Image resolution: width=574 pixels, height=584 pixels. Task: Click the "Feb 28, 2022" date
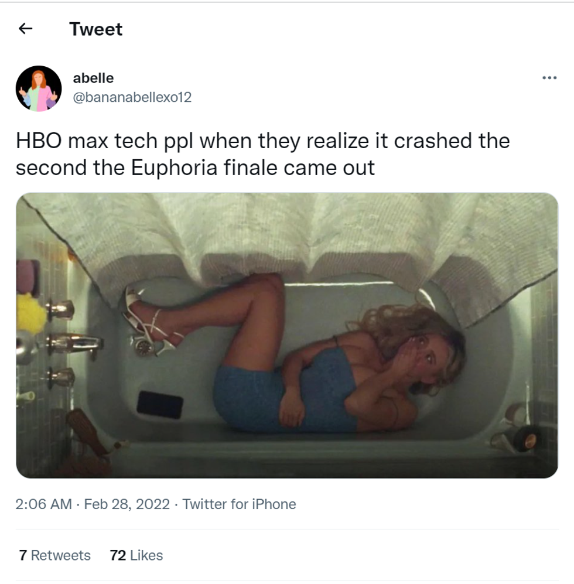pos(127,504)
